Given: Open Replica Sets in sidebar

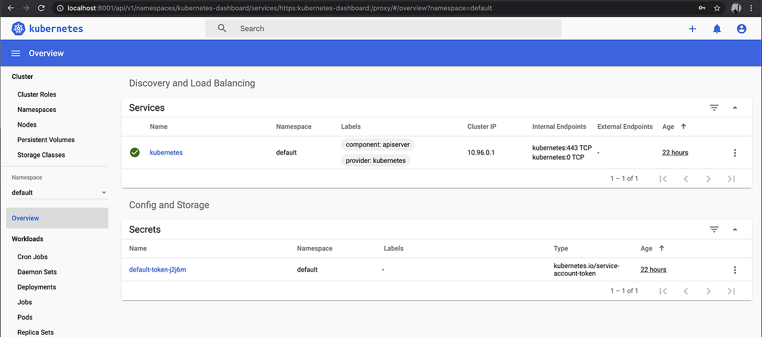Looking at the screenshot, I should 36,332.
